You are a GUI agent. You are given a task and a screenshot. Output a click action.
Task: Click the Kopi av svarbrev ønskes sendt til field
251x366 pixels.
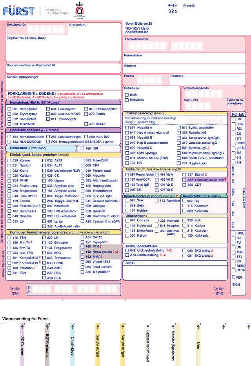tap(63, 68)
